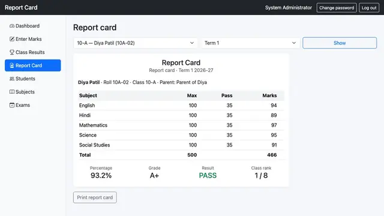Go to Enter Marks section
Screen dimensions: 384x216
pyautogui.click(x=33, y=39)
